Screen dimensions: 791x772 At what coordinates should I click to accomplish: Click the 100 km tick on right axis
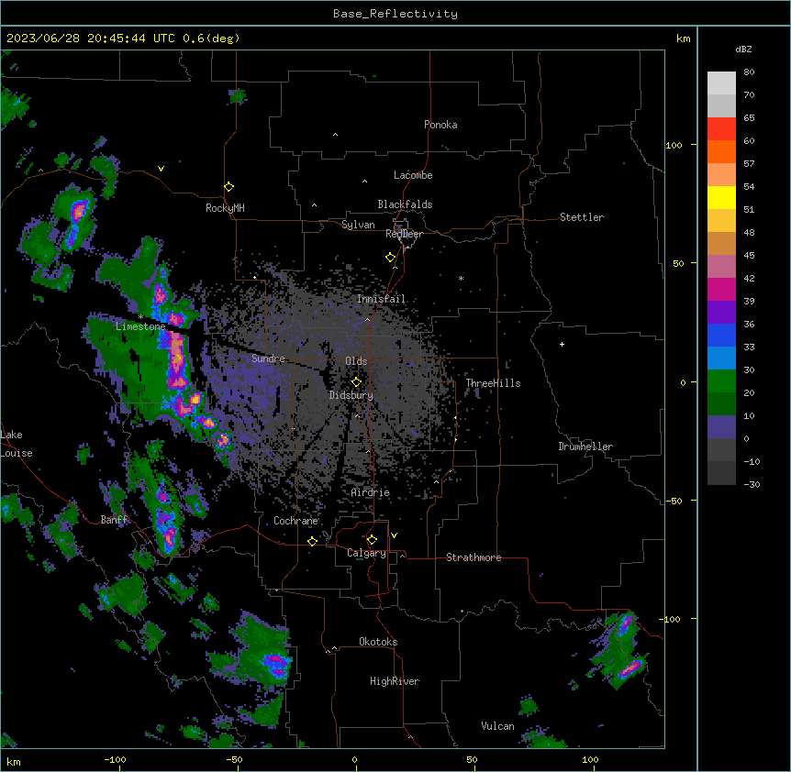[x=674, y=145]
